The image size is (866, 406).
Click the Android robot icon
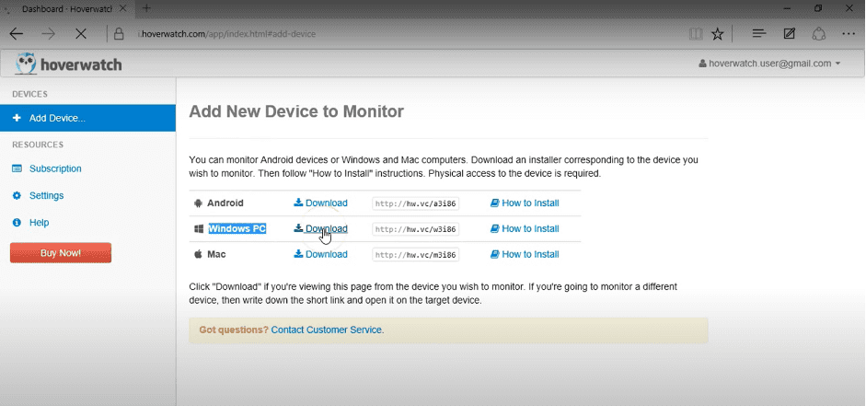[x=198, y=203]
